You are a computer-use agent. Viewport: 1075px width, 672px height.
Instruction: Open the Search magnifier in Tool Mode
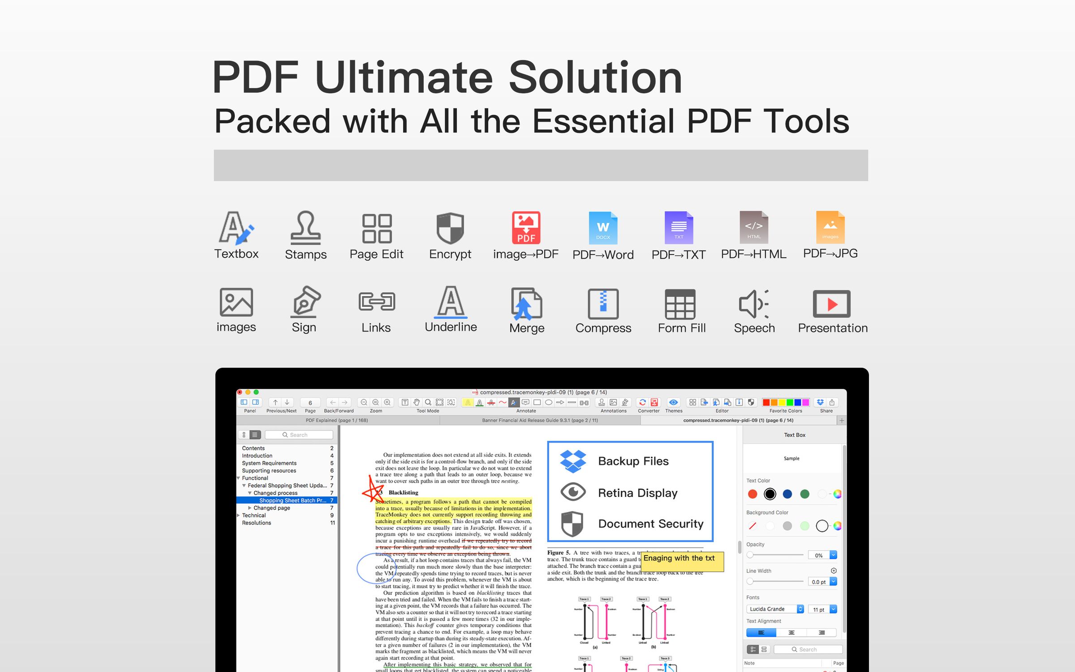(428, 403)
